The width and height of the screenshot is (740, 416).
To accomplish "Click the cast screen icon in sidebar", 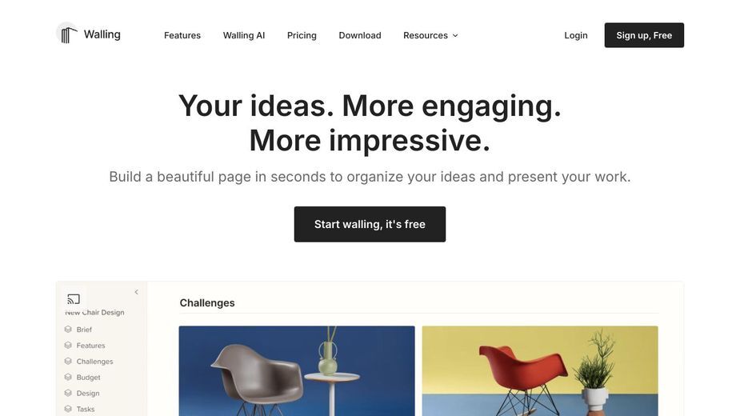I will [74, 299].
